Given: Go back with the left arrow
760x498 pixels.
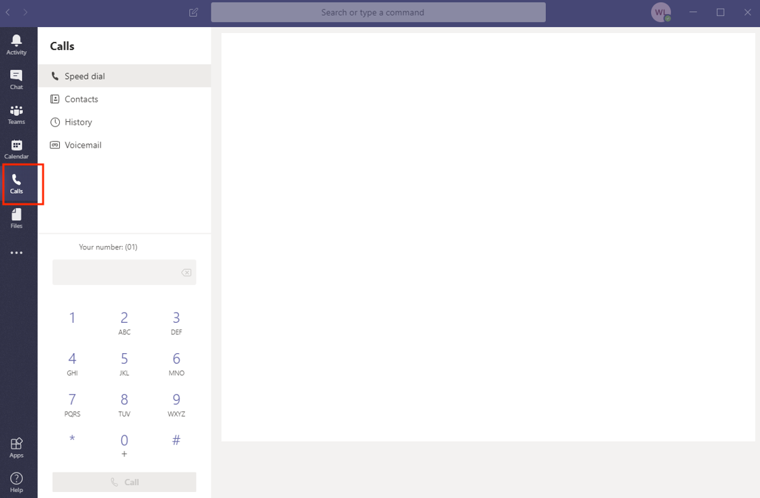Looking at the screenshot, I should coord(8,12).
